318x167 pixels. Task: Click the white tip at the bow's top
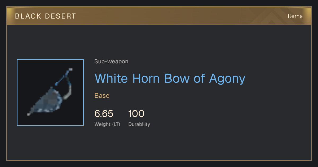tap(70, 69)
